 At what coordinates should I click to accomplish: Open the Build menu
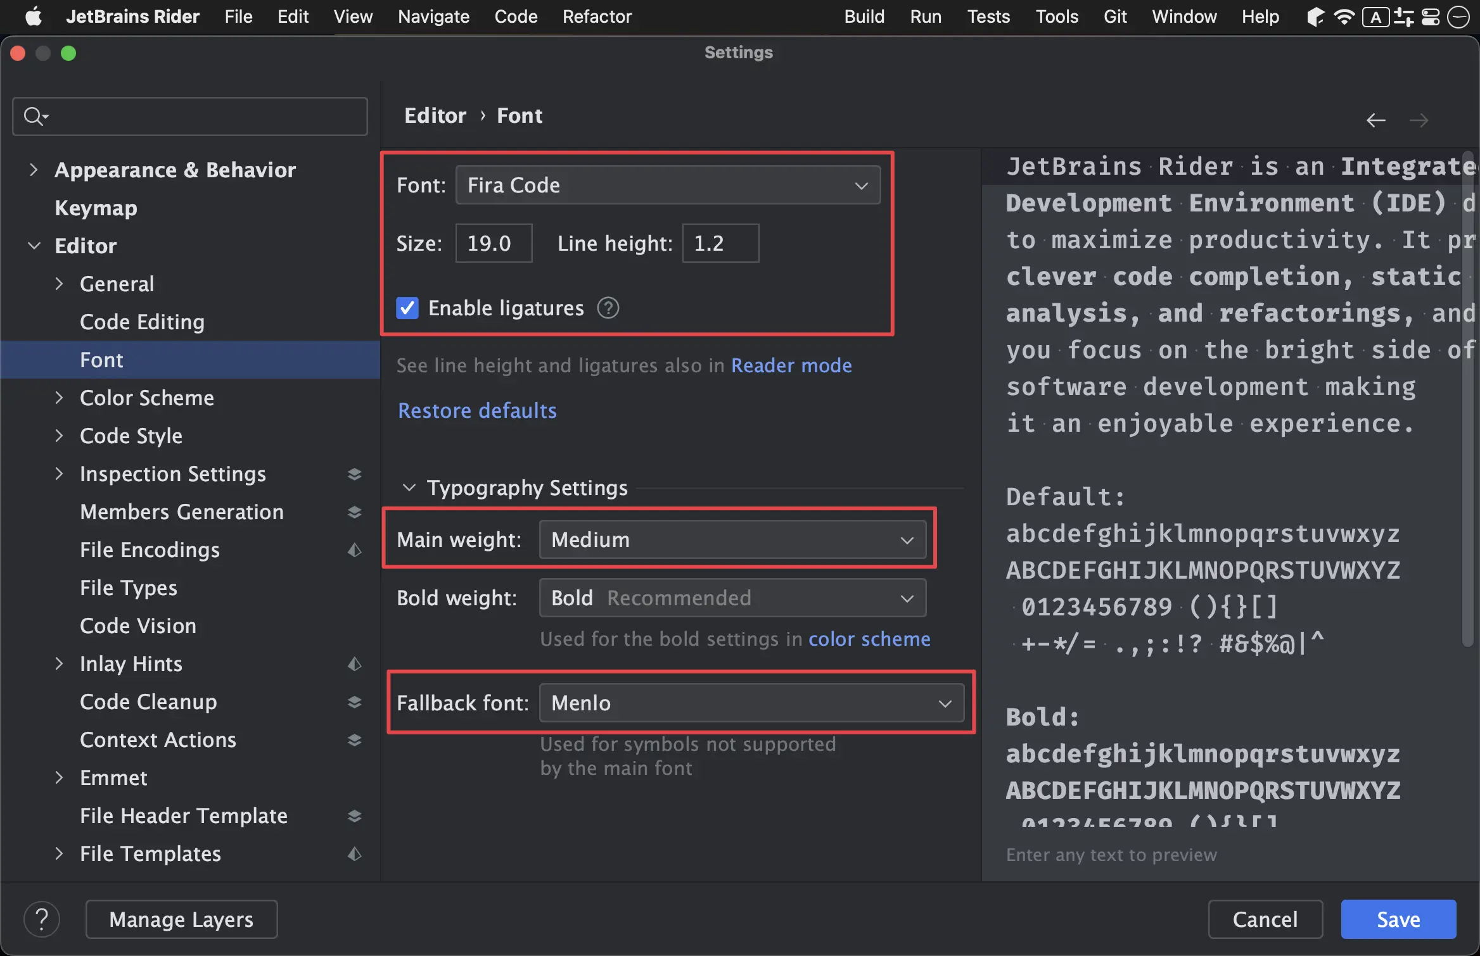[864, 16]
